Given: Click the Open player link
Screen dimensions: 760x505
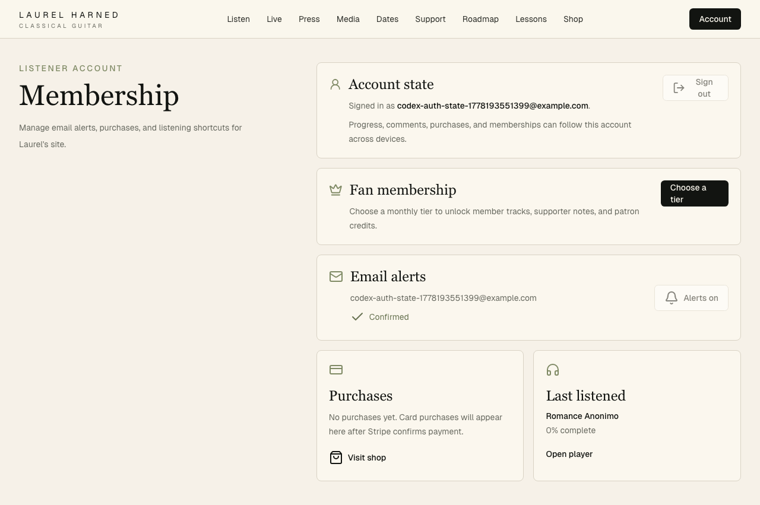Looking at the screenshot, I should click(569, 454).
